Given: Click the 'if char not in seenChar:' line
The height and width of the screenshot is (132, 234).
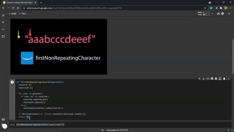Looking at the screenshot, I should (35, 96).
